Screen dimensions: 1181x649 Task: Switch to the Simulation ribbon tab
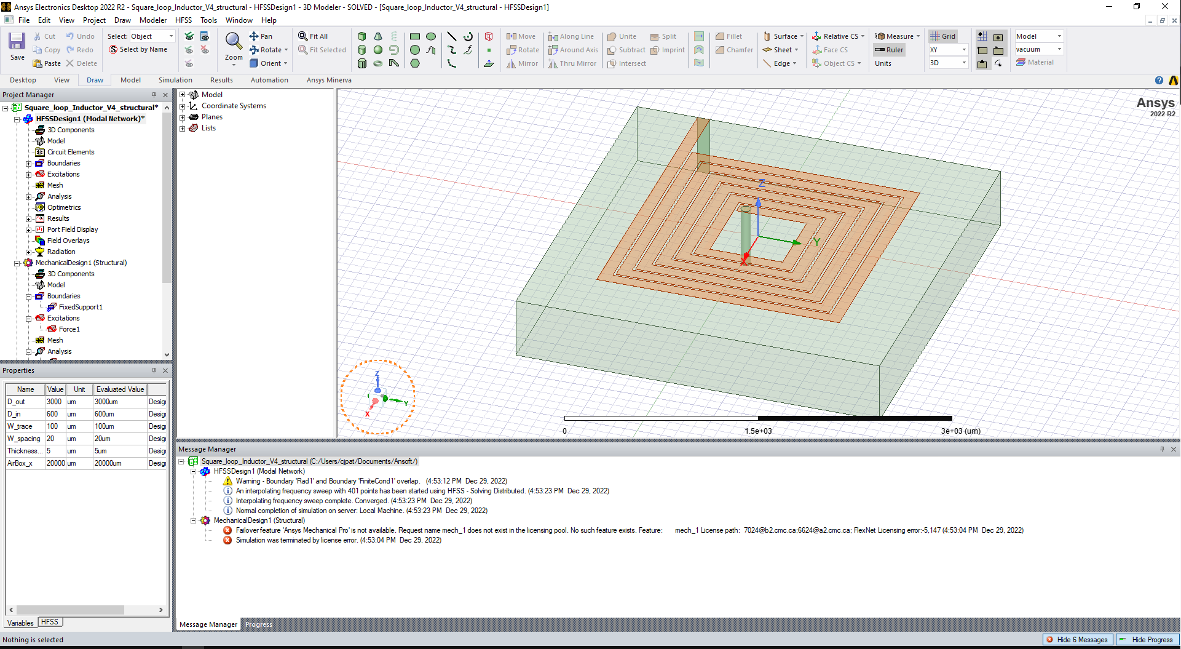click(175, 80)
